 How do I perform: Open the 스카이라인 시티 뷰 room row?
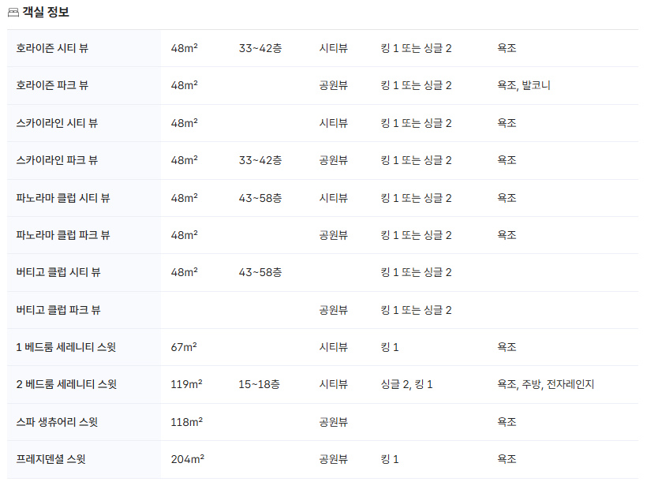pos(57,123)
